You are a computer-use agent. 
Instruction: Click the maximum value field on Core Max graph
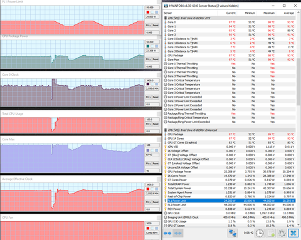coord(152,145)
